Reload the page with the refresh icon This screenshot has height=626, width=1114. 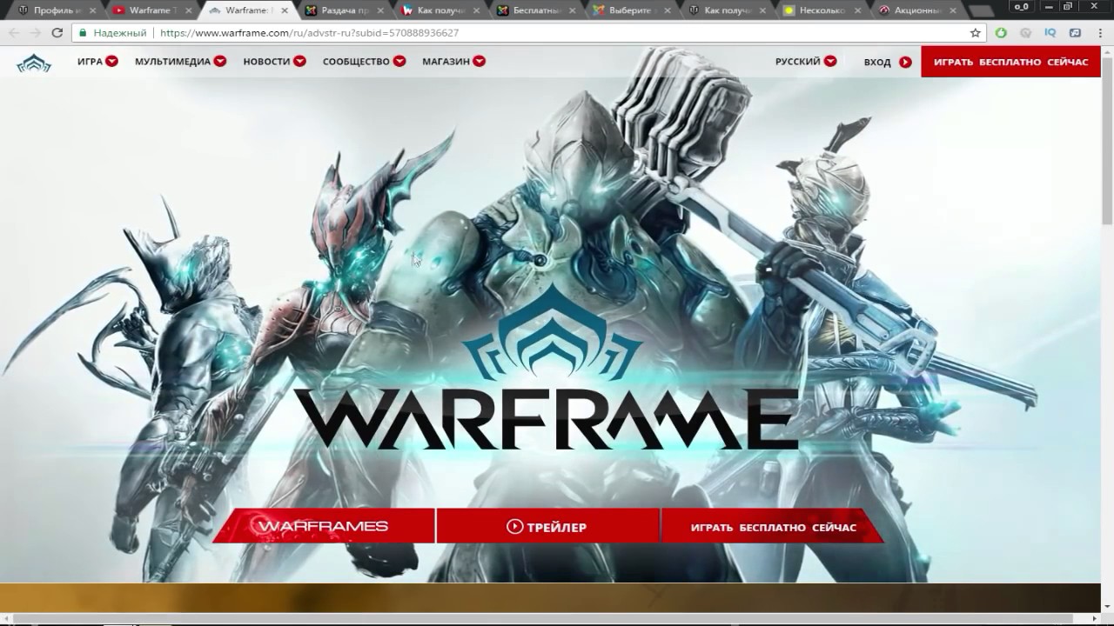click(57, 33)
